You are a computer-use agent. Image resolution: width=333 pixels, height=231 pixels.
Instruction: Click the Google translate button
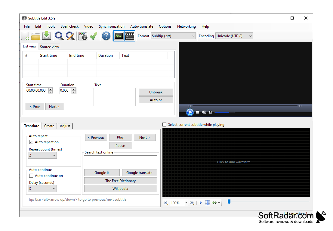coord(139,173)
